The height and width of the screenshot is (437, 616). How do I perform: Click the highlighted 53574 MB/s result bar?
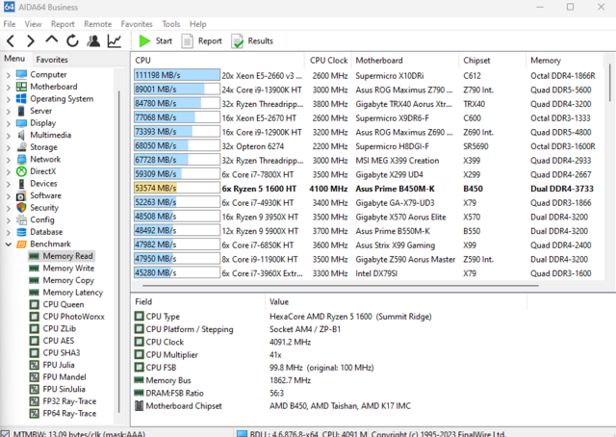pos(177,188)
